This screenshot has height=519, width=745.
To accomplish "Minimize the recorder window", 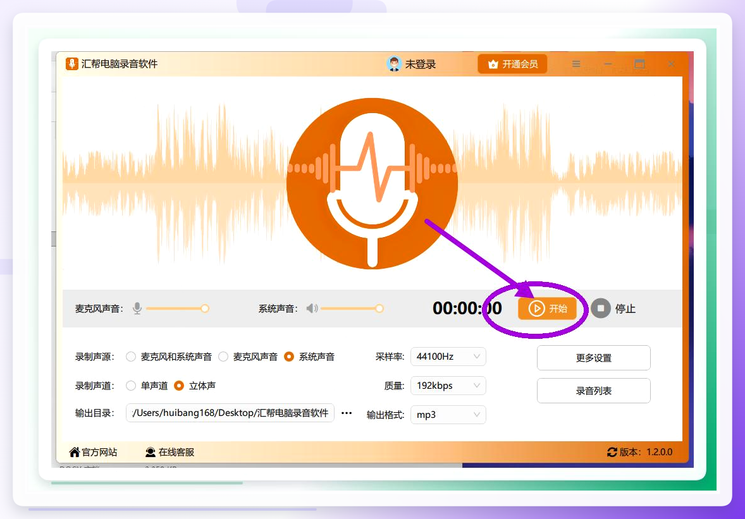I will 608,64.
